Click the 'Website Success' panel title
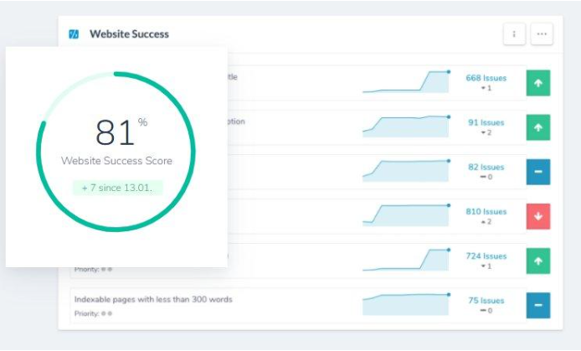 (x=129, y=34)
